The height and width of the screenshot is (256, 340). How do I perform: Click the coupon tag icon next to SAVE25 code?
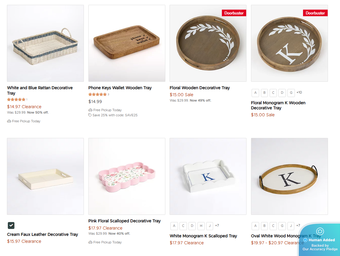tap(90, 115)
